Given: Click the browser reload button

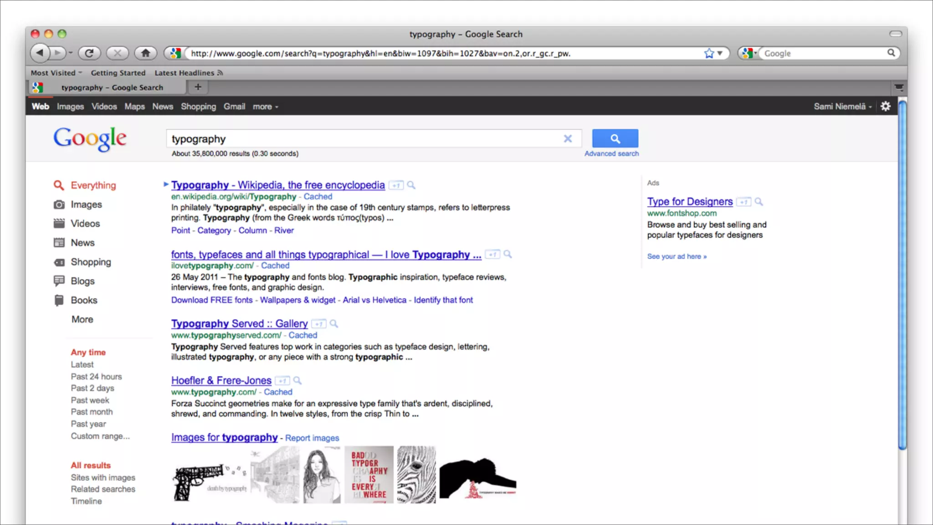Looking at the screenshot, I should 89,53.
